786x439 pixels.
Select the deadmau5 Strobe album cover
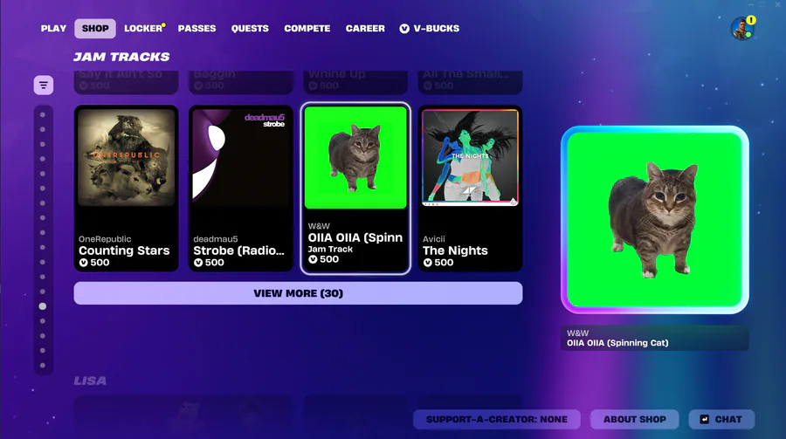pyautogui.click(x=241, y=157)
